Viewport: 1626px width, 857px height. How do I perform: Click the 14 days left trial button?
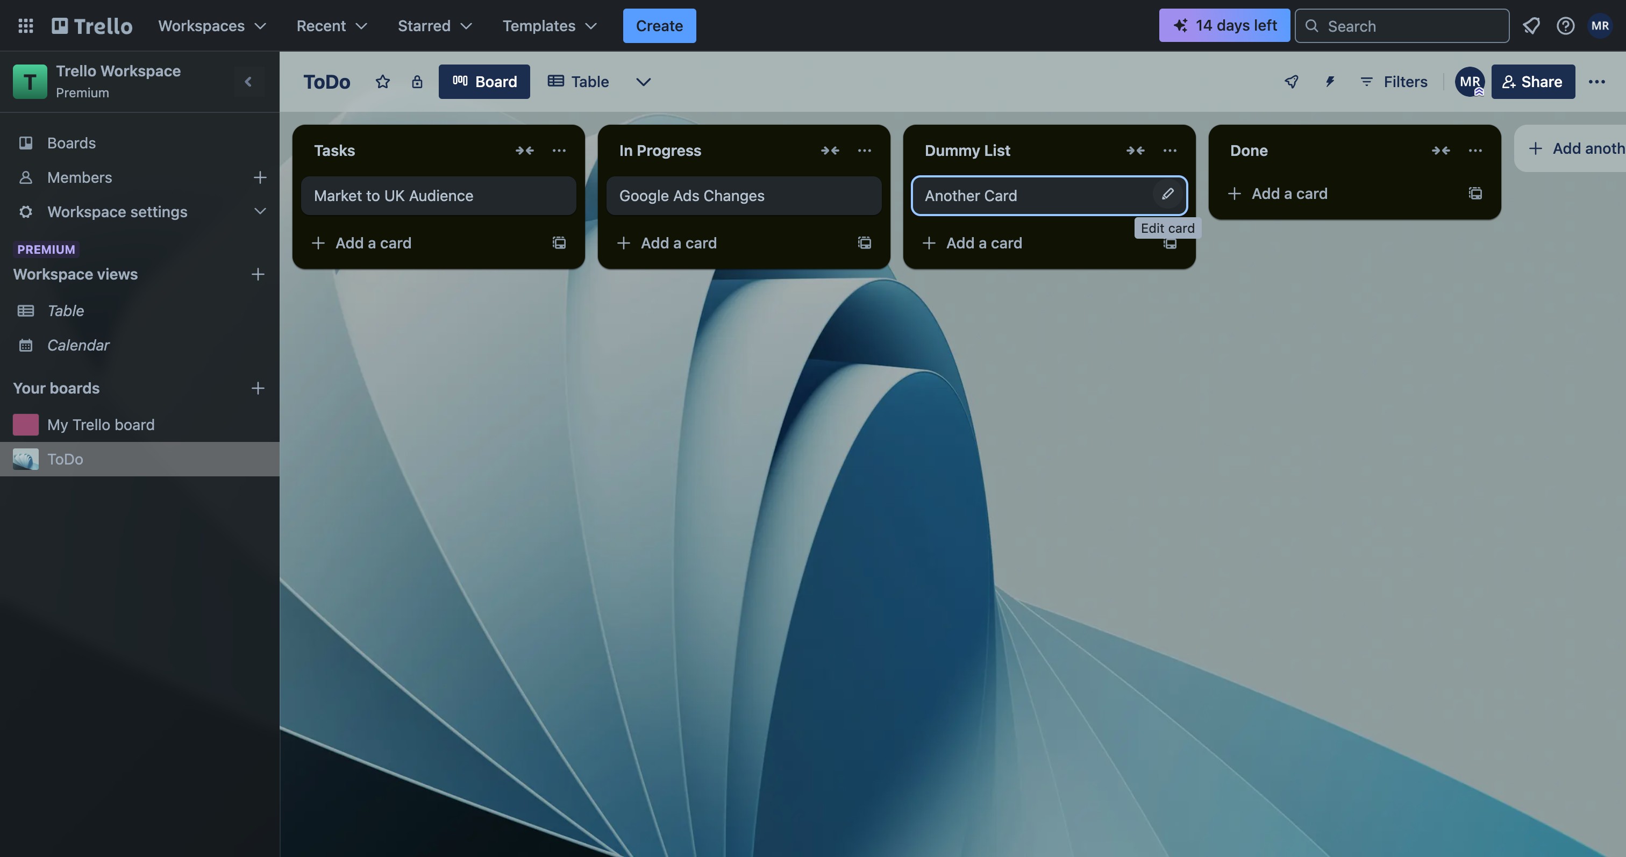[x=1224, y=26]
